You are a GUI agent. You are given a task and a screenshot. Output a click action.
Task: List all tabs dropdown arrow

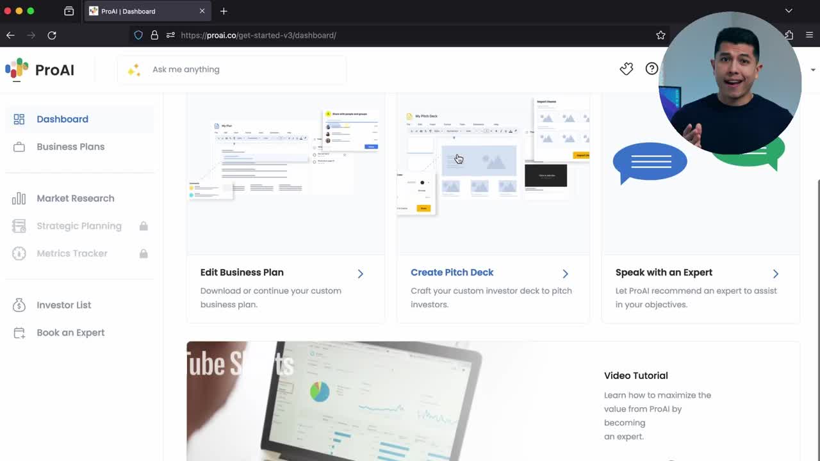pos(789,11)
